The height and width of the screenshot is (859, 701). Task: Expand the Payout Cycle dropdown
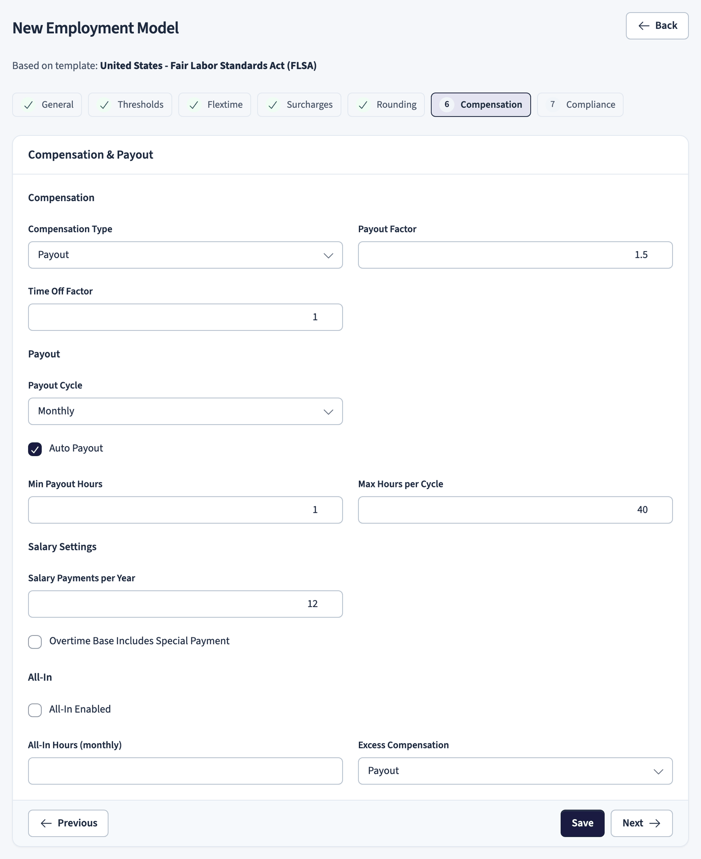pyautogui.click(x=185, y=412)
